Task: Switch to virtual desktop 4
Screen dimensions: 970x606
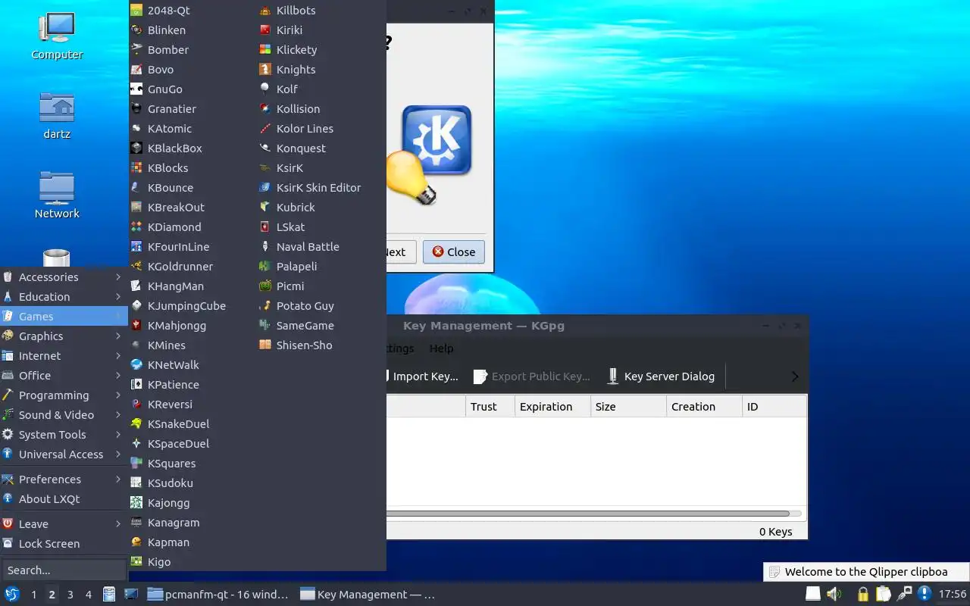Action: tap(89, 595)
